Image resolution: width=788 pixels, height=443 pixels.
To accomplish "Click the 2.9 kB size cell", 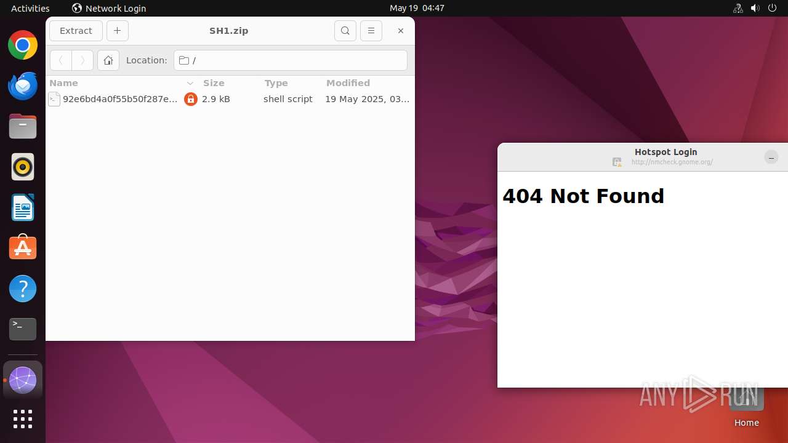I will tap(216, 99).
